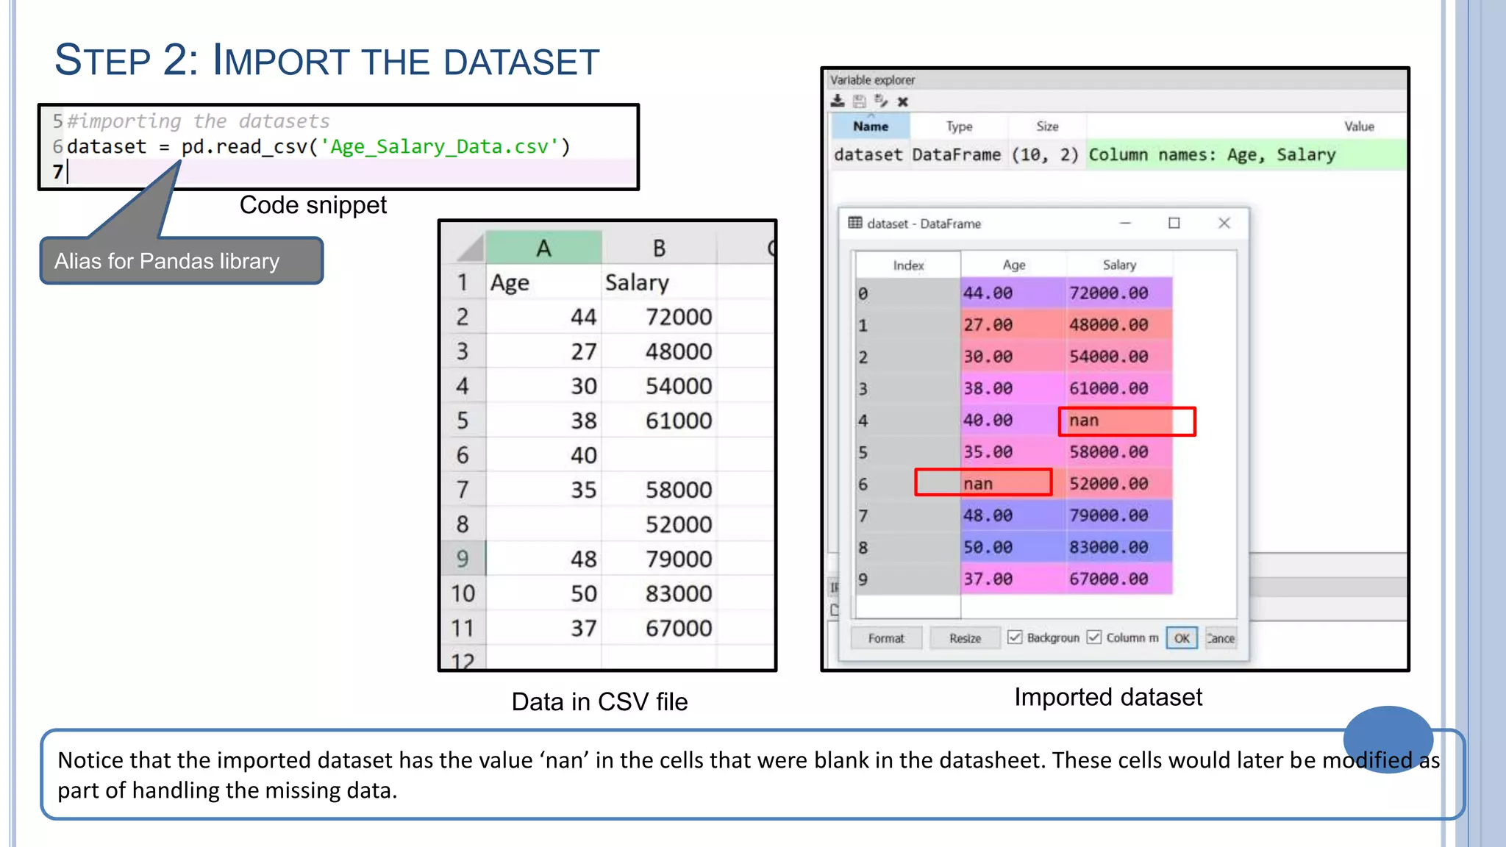Click the 72000 cell in the spreadsheet
Image resolution: width=1506 pixels, height=847 pixels.
[659, 317]
